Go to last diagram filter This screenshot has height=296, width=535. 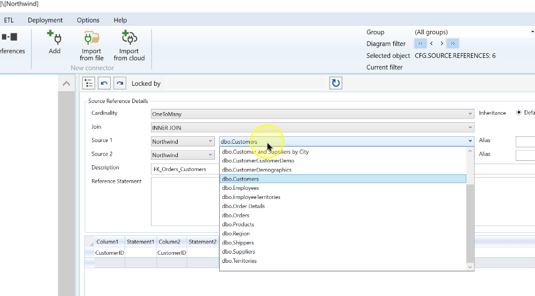[453, 43]
